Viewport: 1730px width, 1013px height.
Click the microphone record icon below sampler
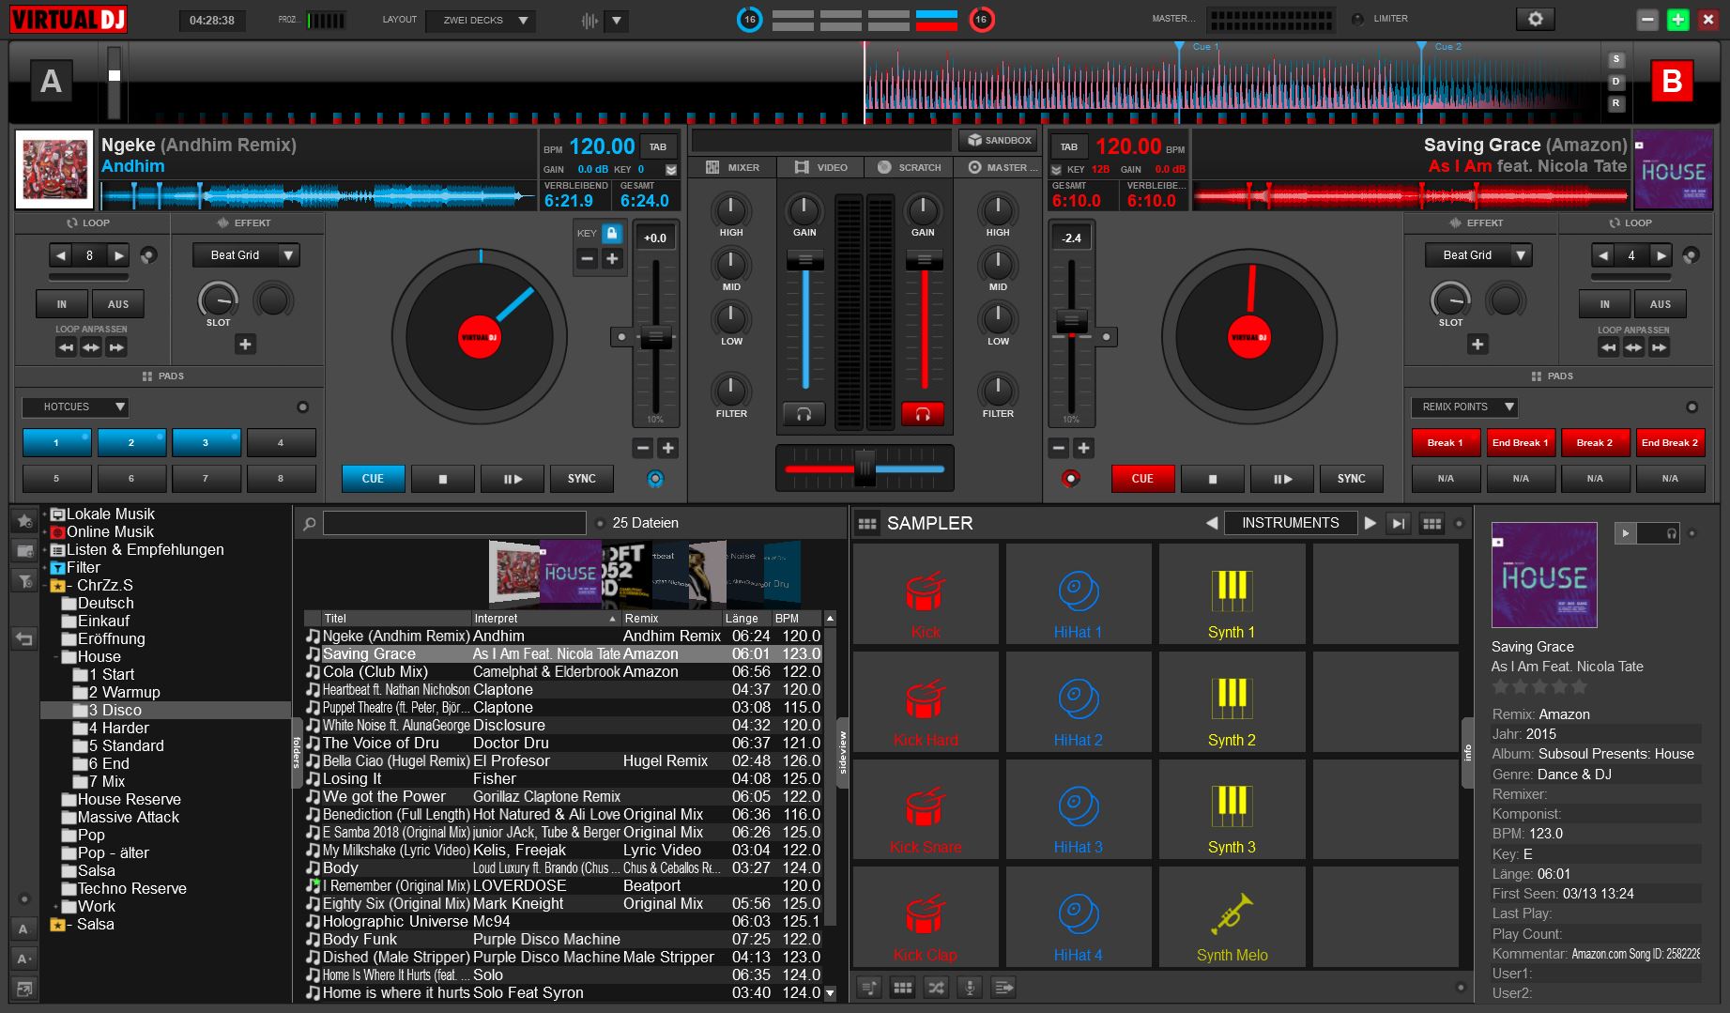pos(970,987)
